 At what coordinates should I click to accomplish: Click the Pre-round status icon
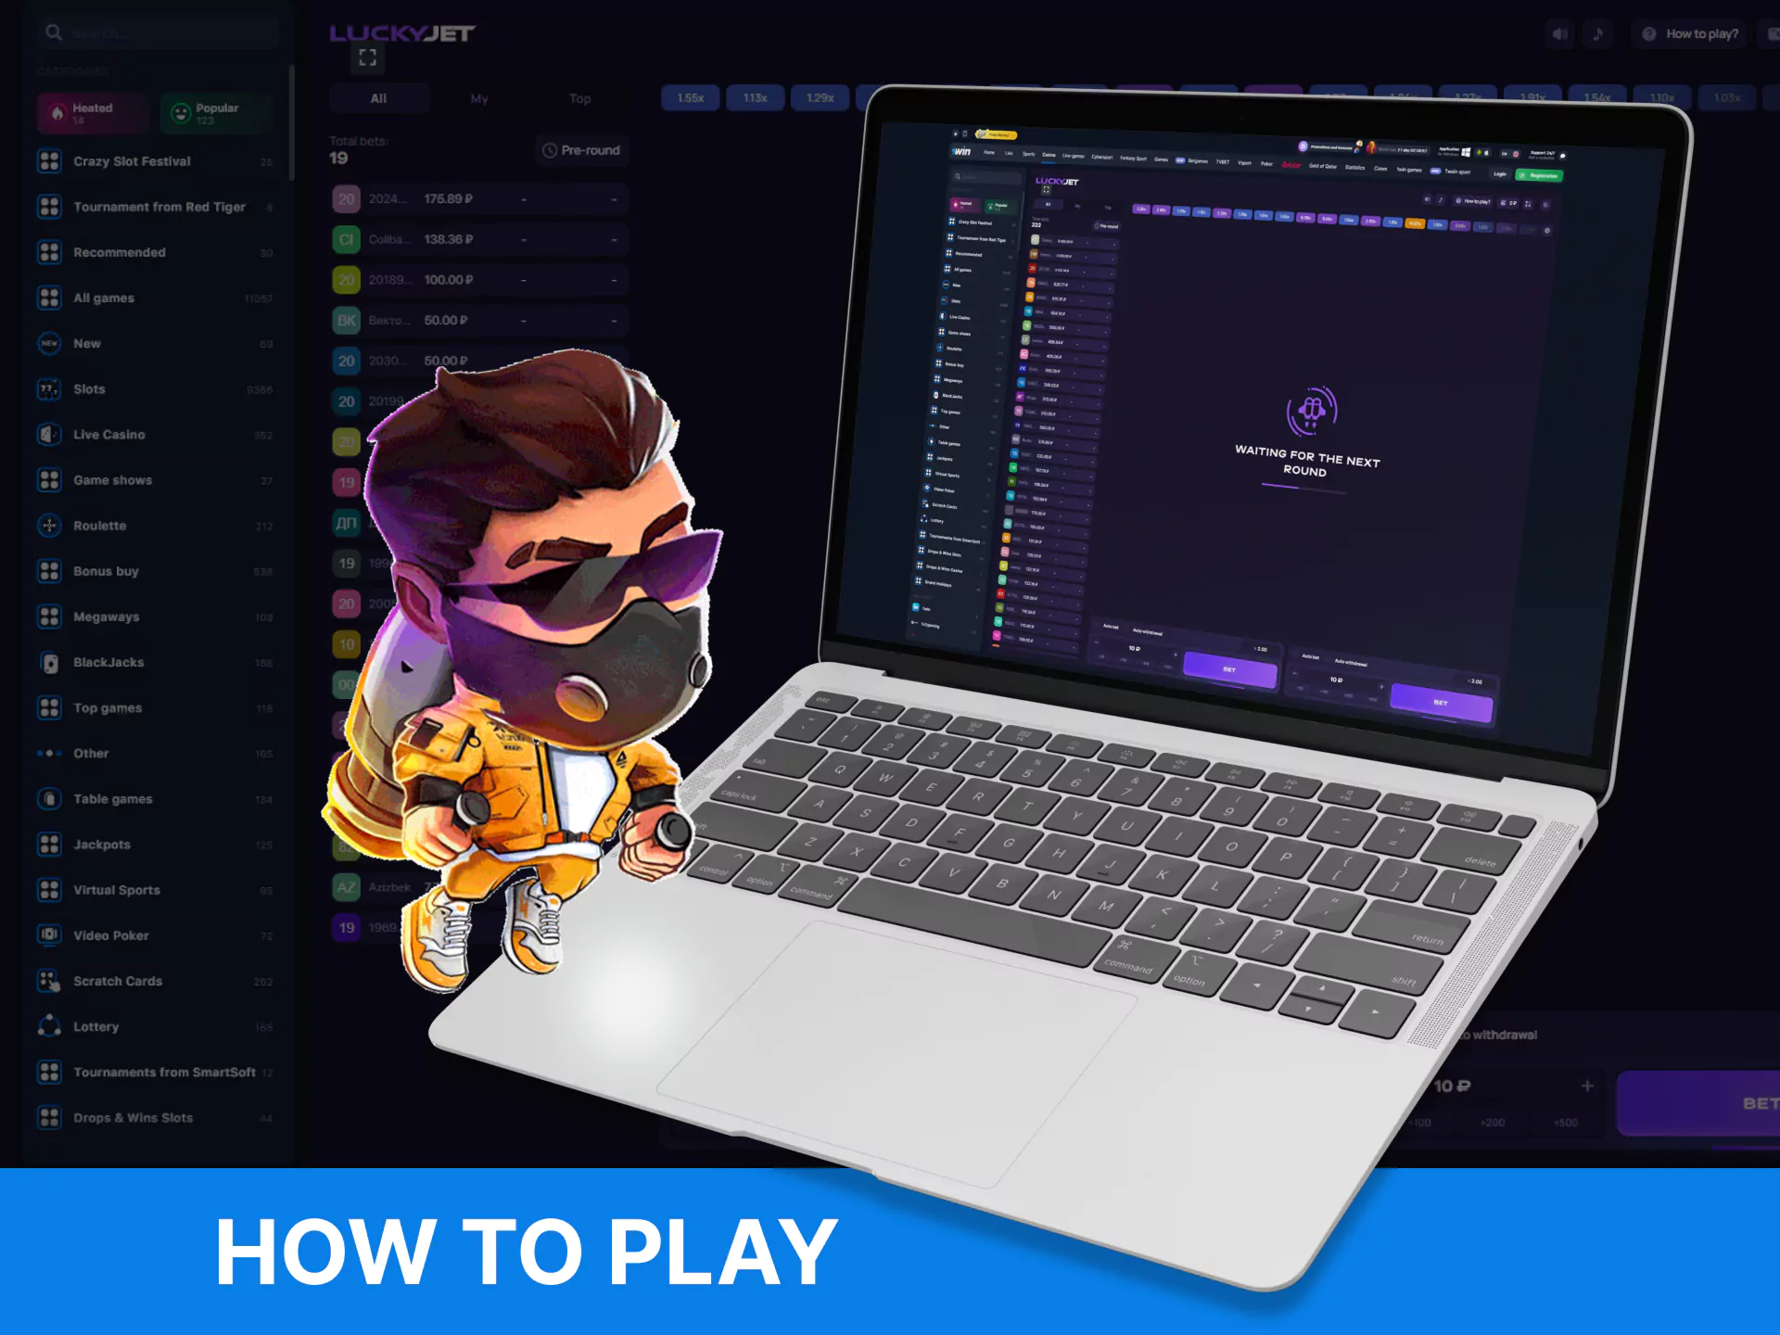[x=553, y=150]
